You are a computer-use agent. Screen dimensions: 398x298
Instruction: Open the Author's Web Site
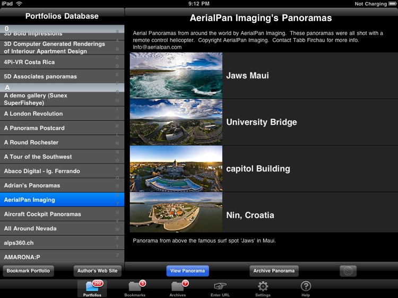click(x=98, y=271)
